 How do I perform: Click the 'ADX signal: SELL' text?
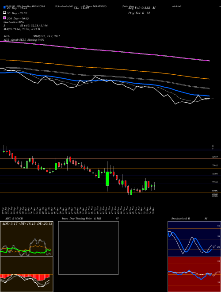point(15,40)
